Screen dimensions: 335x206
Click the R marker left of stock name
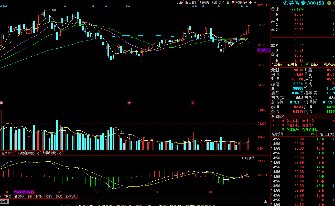point(275,3)
